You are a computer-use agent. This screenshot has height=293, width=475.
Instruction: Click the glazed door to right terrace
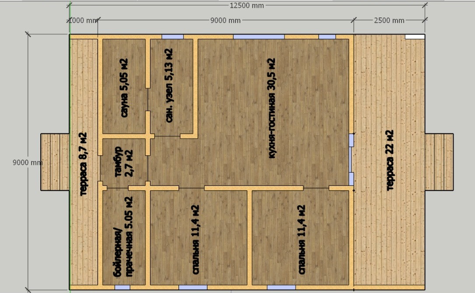pos(352,160)
